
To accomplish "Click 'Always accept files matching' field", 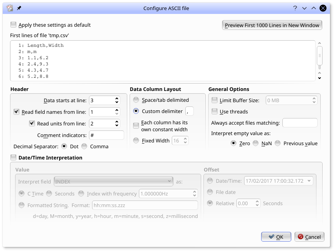I will tap(300, 123).
